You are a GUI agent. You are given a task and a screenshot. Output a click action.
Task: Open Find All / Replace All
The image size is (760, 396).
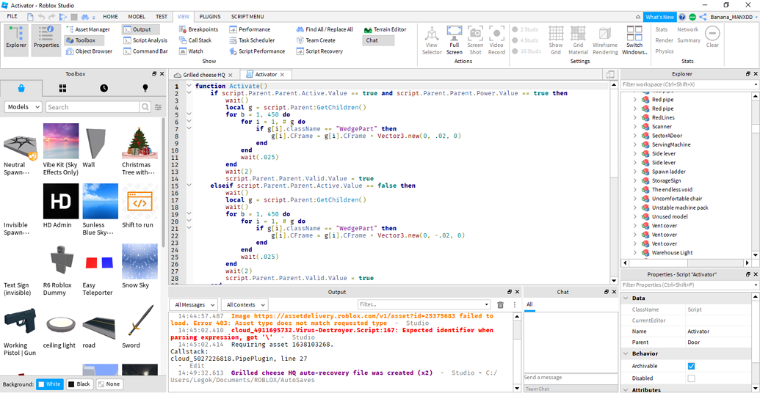tap(325, 29)
